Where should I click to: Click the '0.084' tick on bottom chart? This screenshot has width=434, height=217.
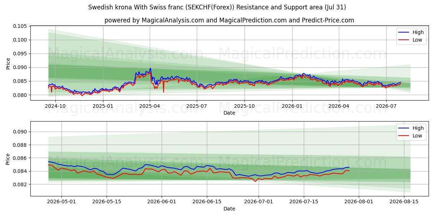click(x=21, y=171)
